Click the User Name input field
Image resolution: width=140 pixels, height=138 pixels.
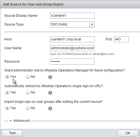tap(72, 48)
